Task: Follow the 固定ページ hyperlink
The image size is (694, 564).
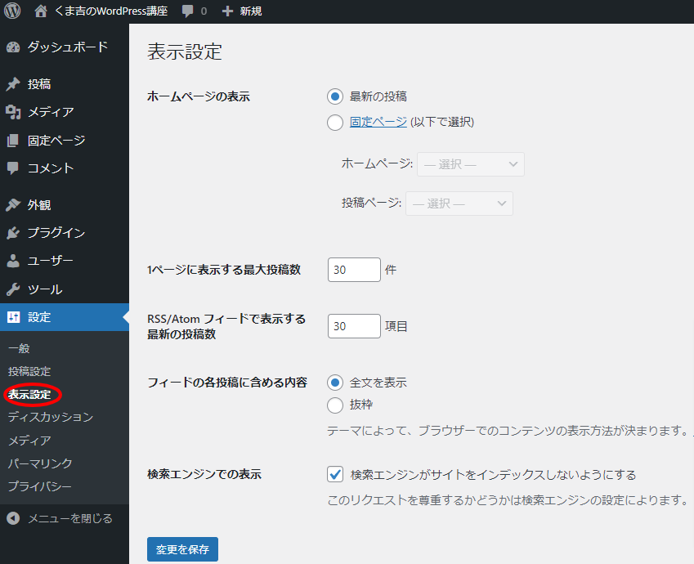Action: 378,122
